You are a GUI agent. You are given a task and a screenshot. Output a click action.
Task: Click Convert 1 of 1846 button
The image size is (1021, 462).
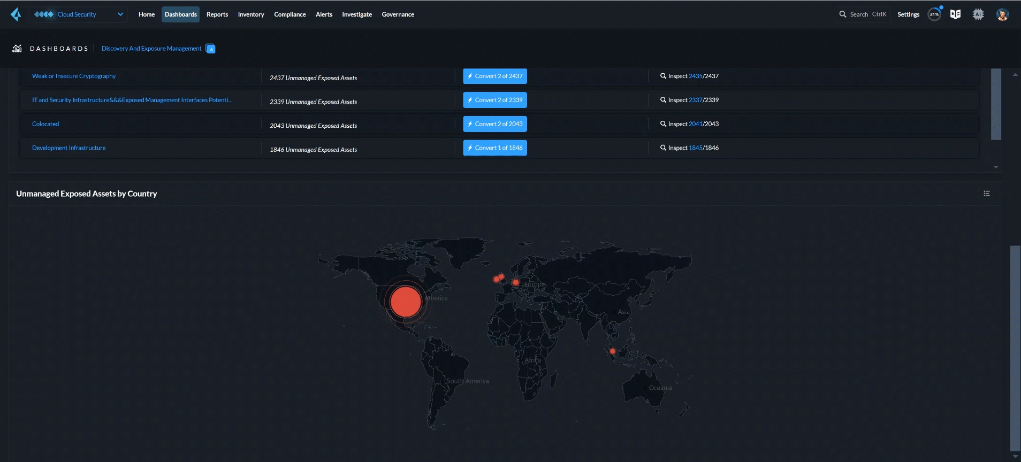(x=495, y=148)
